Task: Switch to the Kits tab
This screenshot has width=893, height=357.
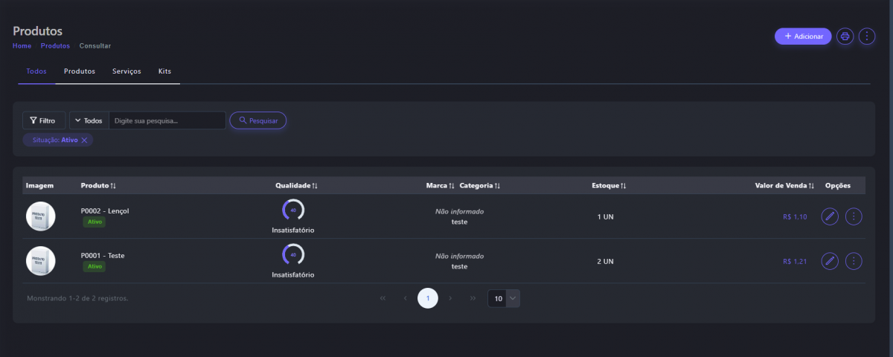Action: coord(164,71)
